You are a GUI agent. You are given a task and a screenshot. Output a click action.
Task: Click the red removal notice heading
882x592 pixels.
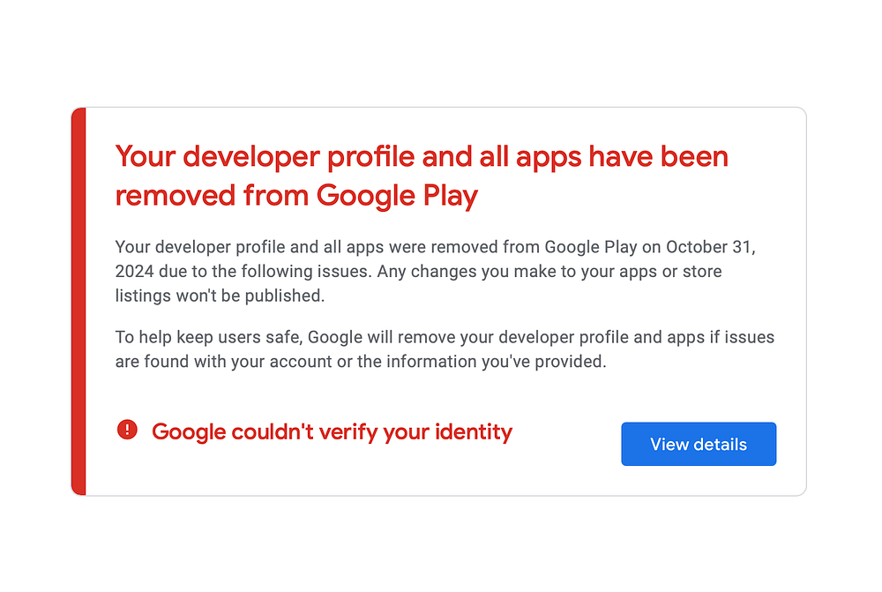[x=422, y=175]
